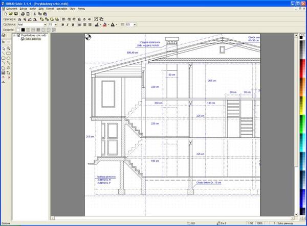Collapse the Przykładowy szkic.mdb tree node

point(15,36)
